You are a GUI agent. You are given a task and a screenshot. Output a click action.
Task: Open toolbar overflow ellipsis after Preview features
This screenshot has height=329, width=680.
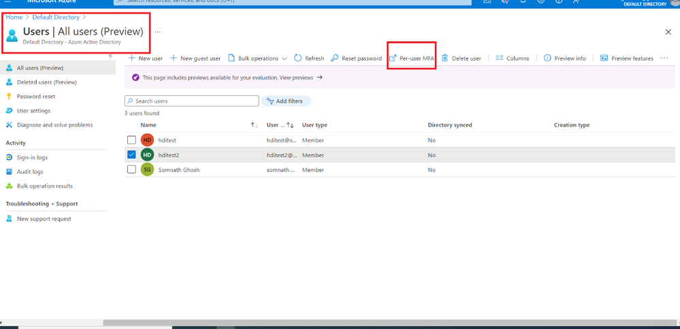[x=664, y=58]
